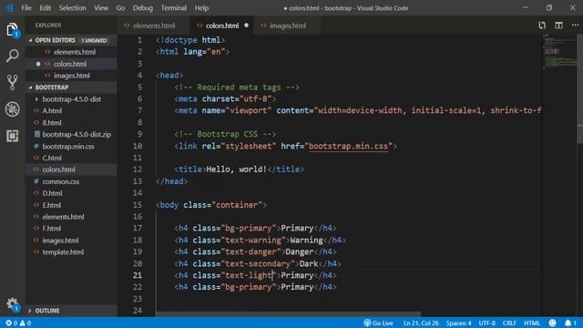The height and width of the screenshot is (328, 583).
Task: Open D.html in file explorer
Action: [x=71, y=193]
